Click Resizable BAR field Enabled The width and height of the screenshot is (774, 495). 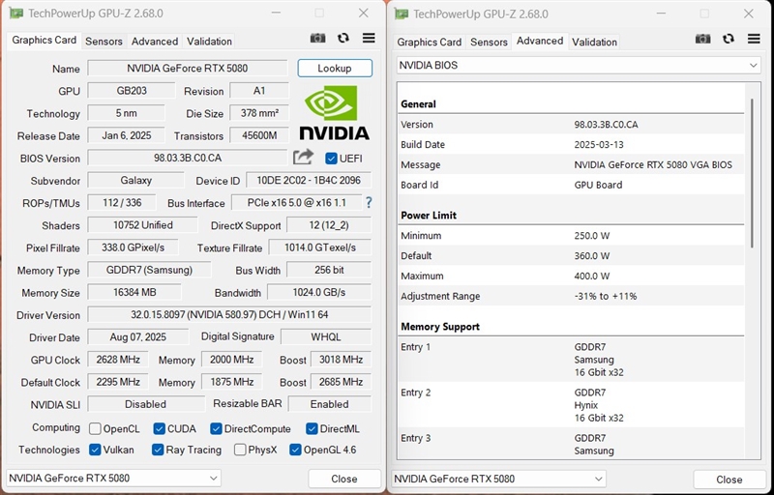[x=329, y=404]
